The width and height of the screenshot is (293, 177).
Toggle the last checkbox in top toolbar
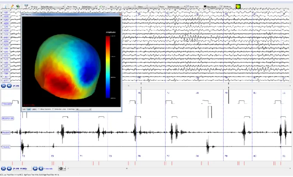coord(221,6)
